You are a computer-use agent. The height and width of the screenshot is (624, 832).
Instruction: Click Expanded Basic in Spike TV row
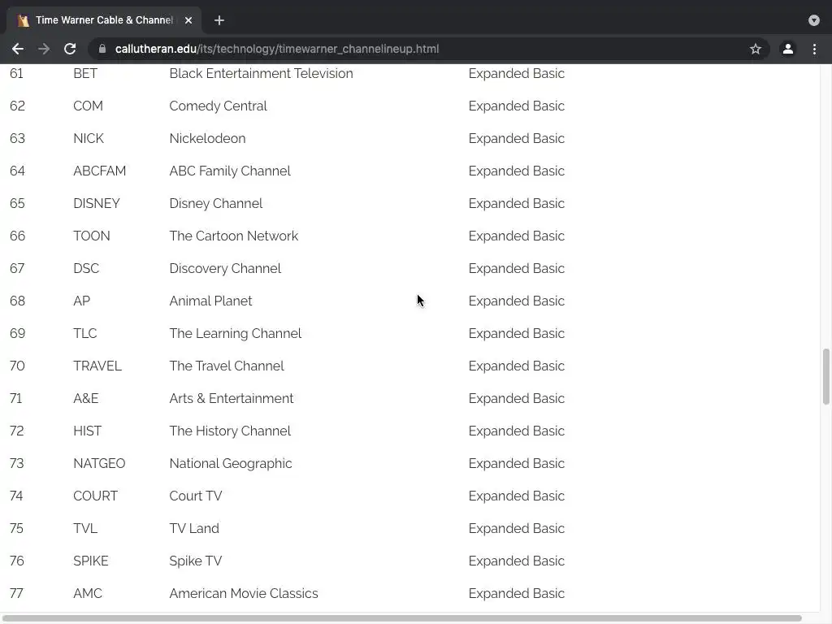[516, 561]
